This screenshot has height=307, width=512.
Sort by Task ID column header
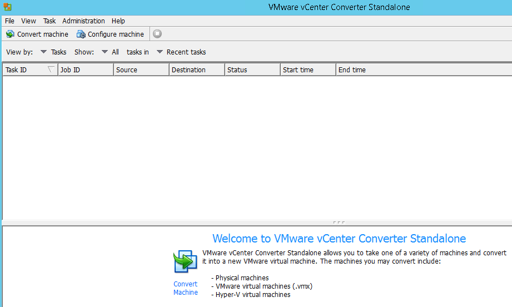click(30, 70)
